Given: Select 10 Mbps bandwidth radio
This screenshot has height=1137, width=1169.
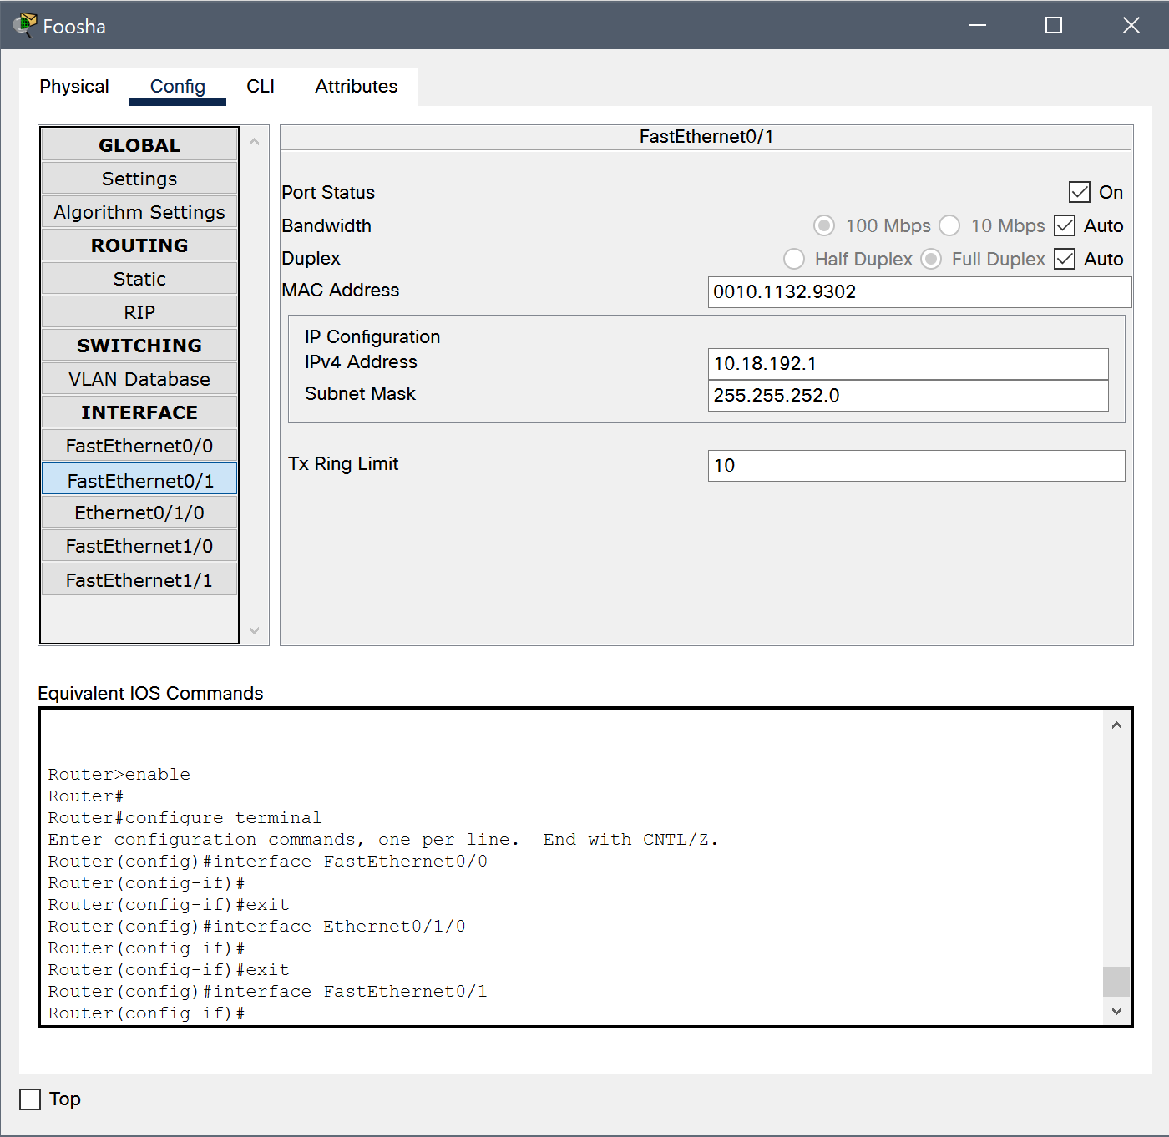Looking at the screenshot, I should pyautogui.click(x=949, y=225).
